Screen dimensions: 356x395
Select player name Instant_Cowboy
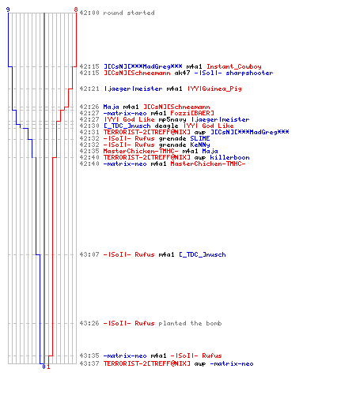point(234,66)
